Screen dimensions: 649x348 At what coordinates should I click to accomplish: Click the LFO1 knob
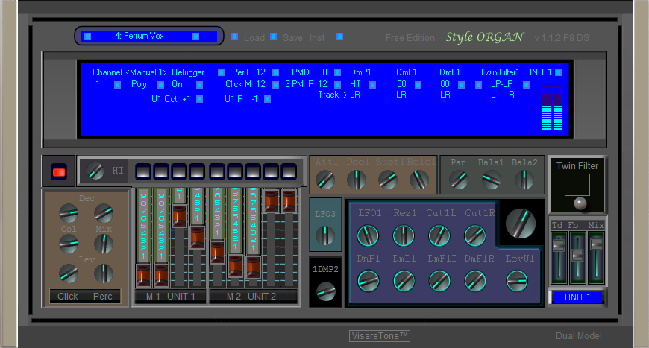pyautogui.click(x=368, y=235)
